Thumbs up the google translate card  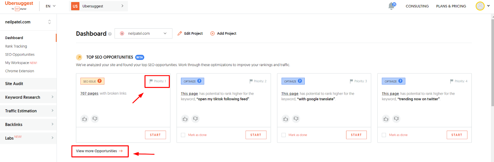[x=286, y=119]
